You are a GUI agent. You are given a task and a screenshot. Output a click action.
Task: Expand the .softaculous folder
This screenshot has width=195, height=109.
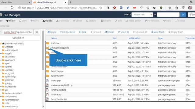(x=1, y=97)
